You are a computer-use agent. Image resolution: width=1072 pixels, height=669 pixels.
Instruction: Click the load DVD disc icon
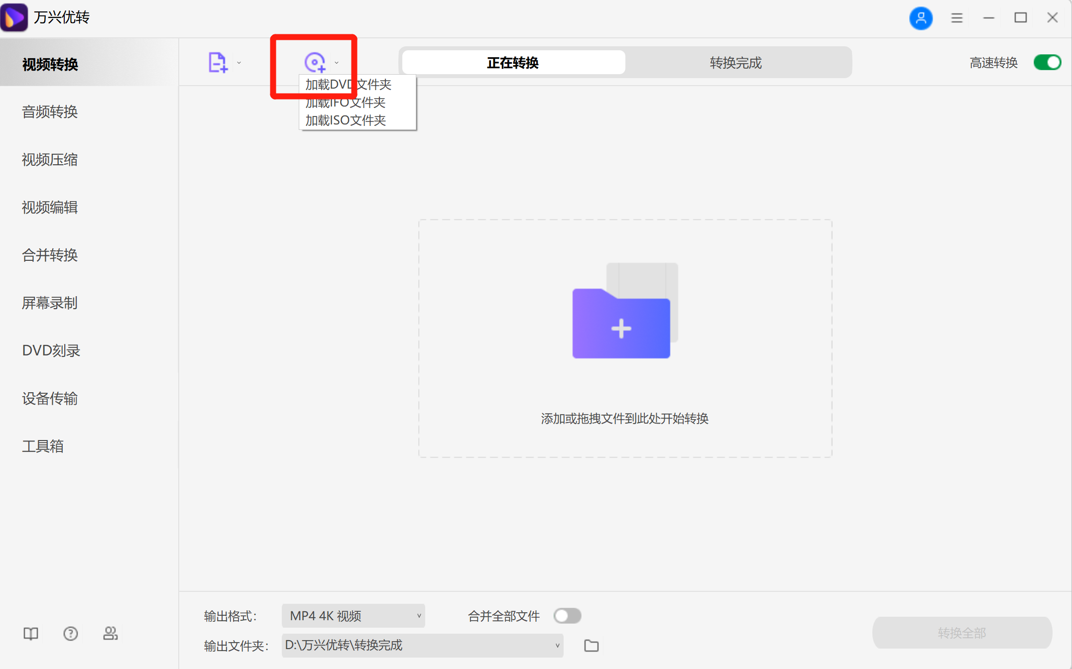tap(314, 61)
